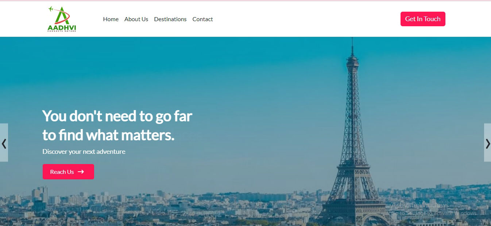This screenshot has width=491, height=226.
Task: Click "Go to Settings to activate Windows" text
Action: (434, 213)
